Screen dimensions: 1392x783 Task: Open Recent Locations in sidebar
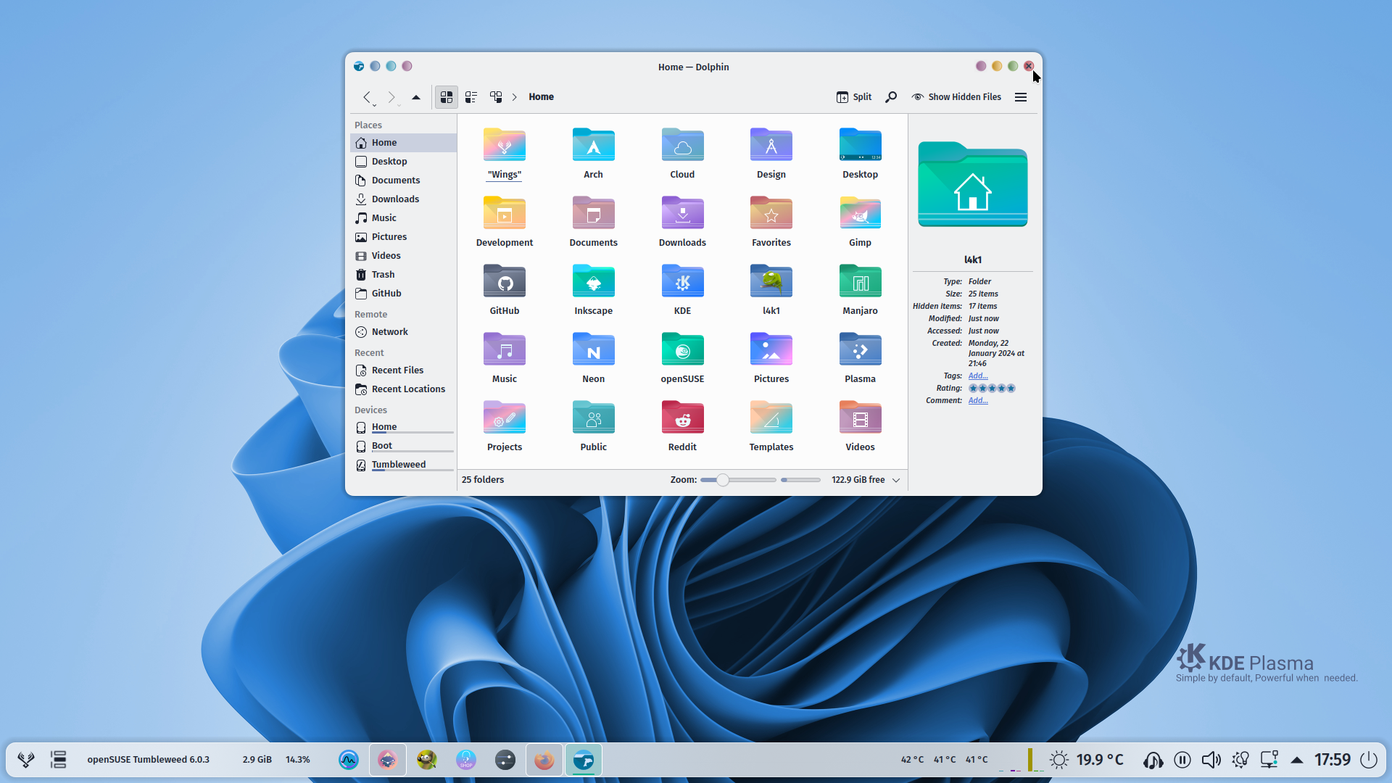[403, 389]
